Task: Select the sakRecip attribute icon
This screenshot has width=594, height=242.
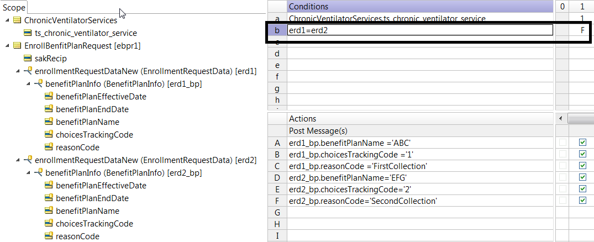Action: click(x=27, y=59)
